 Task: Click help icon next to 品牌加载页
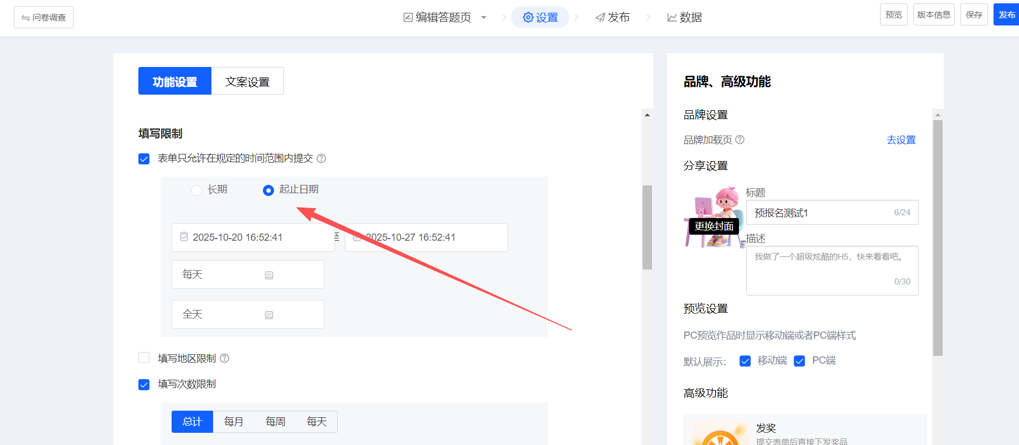pyautogui.click(x=739, y=139)
